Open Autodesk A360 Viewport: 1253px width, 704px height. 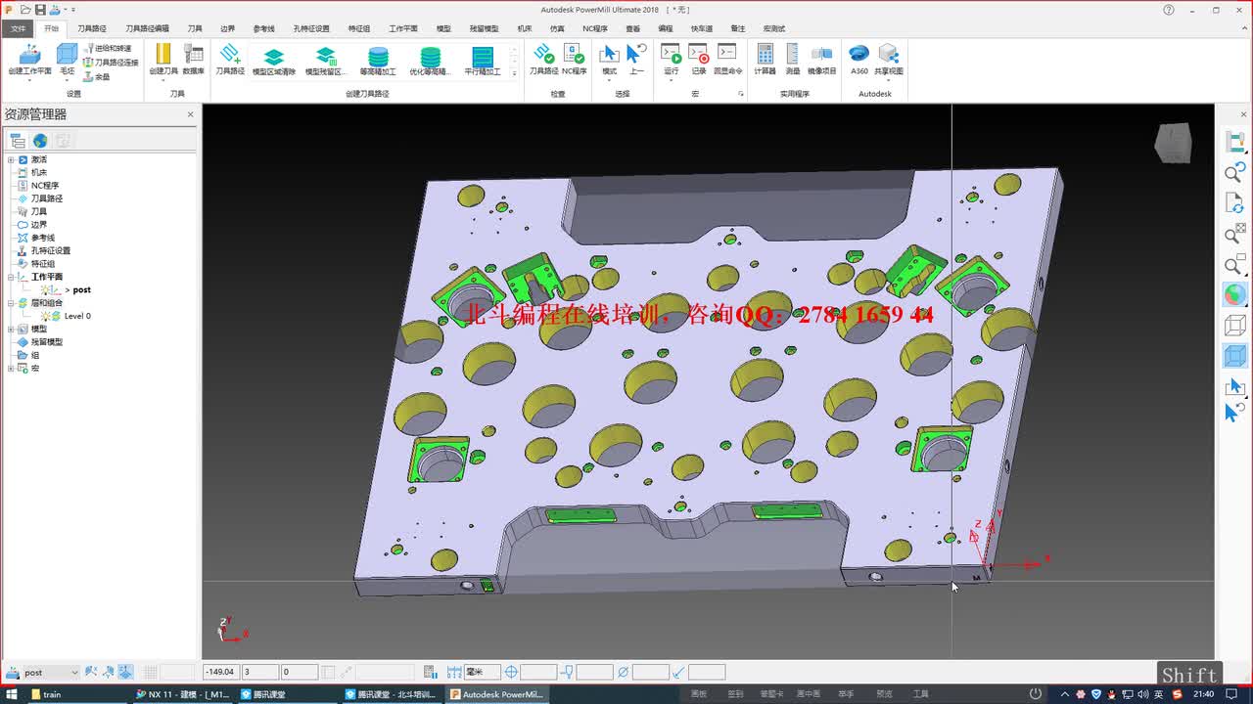click(x=859, y=59)
